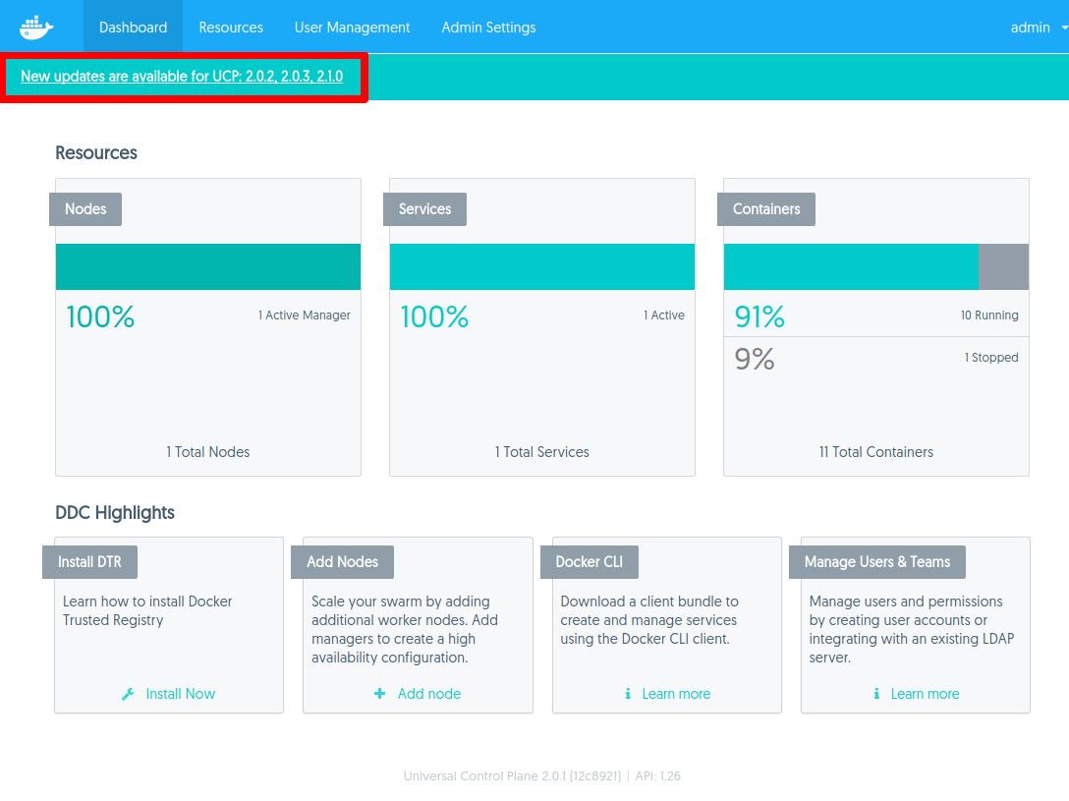1069x801 pixels.
Task: Click the gray stopped portion of Containers bar
Action: (x=1003, y=267)
